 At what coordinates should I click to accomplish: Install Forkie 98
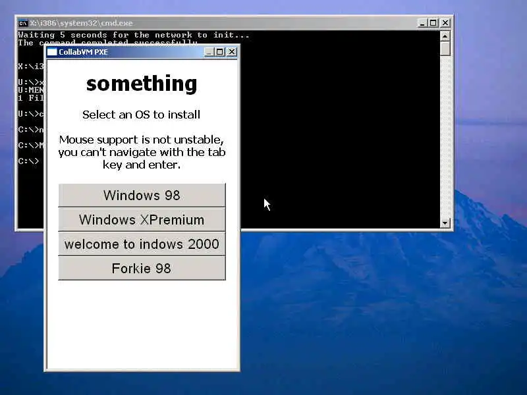pyautogui.click(x=142, y=268)
